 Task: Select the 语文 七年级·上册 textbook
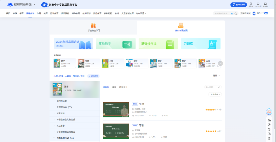click(89, 63)
